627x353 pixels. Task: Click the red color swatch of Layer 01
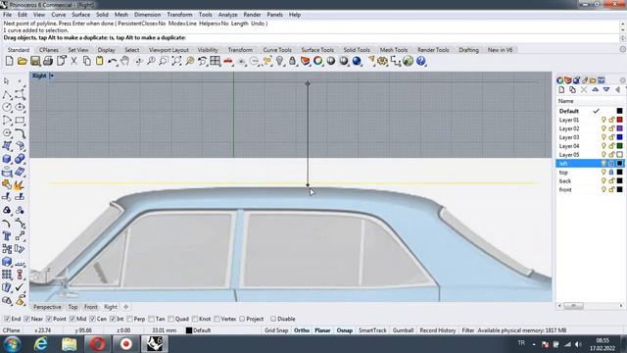tap(619, 120)
